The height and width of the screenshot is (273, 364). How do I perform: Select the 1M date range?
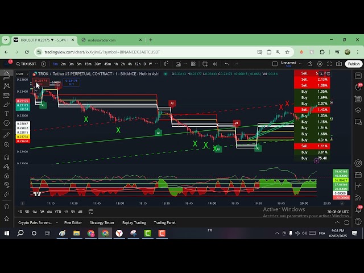click(x=34, y=212)
